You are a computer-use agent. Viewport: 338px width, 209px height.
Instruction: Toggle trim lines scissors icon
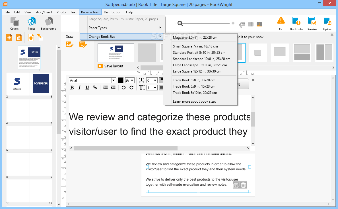(242, 24)
